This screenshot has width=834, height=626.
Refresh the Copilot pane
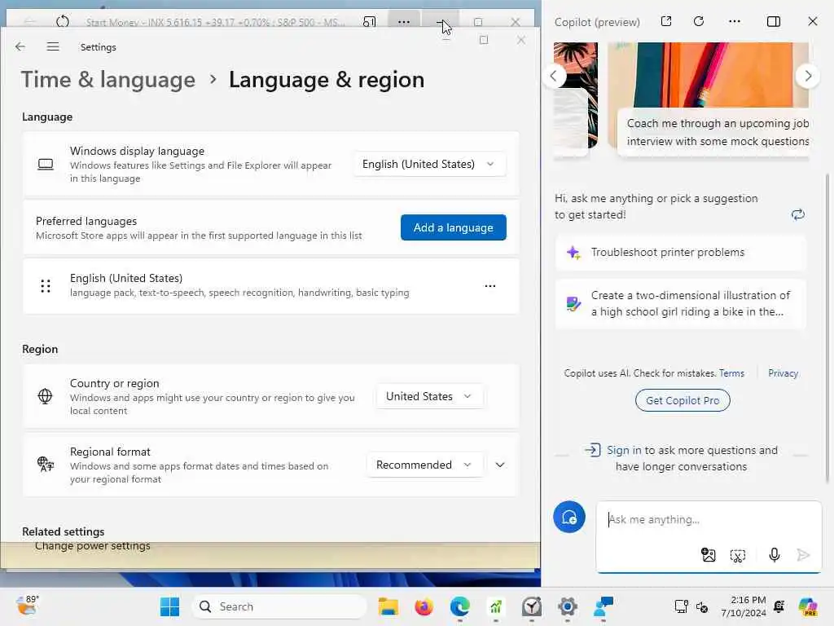pos(699,21)
